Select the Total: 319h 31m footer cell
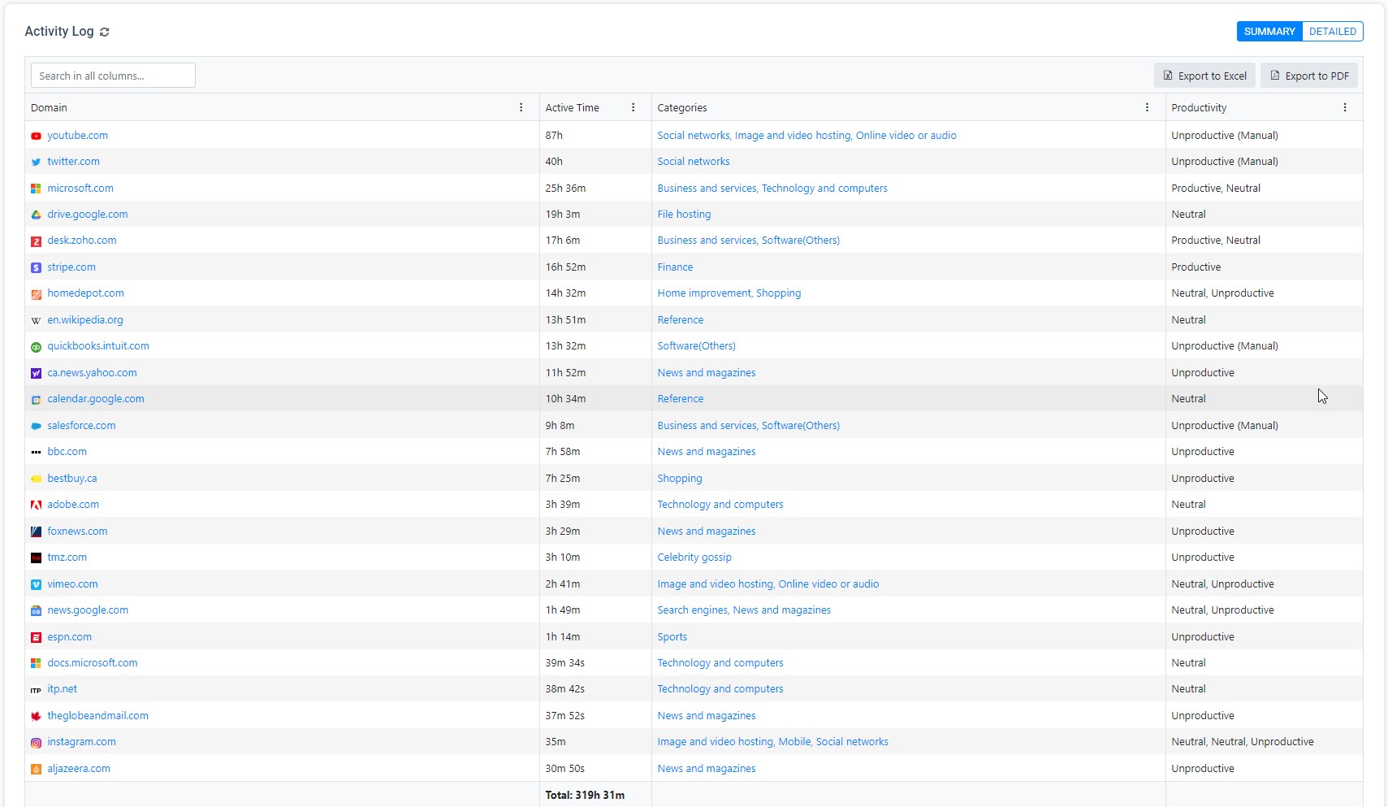 pos(595,795)
